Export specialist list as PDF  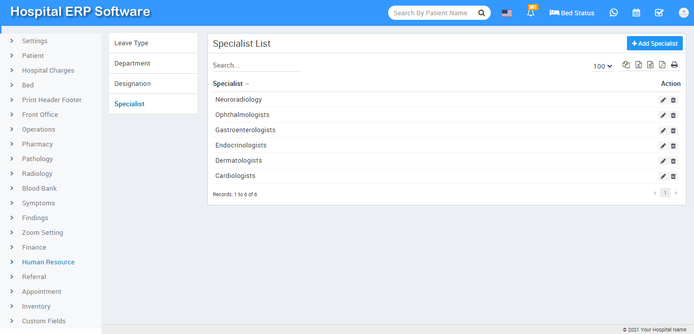(662, 65)
